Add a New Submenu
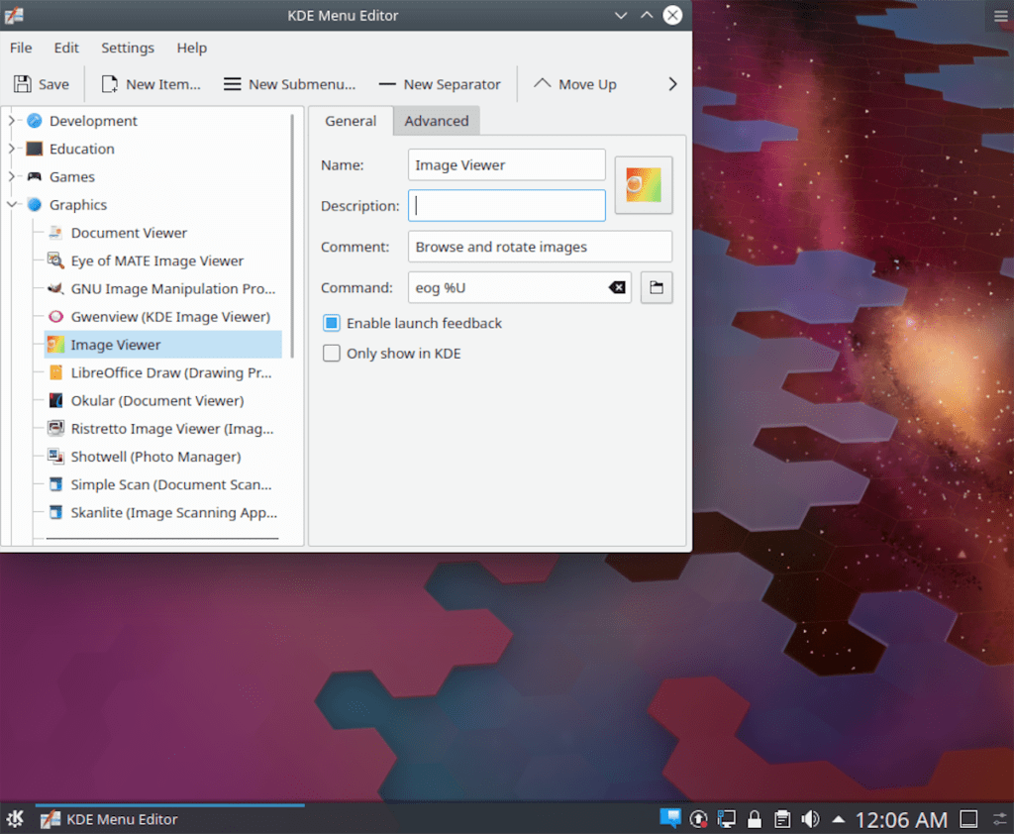The image size is (1014, 834). click(x=288, y=84)
